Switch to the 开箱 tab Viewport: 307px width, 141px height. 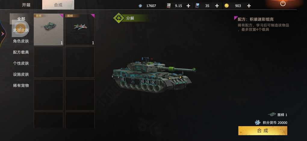(x=26, y=5)
